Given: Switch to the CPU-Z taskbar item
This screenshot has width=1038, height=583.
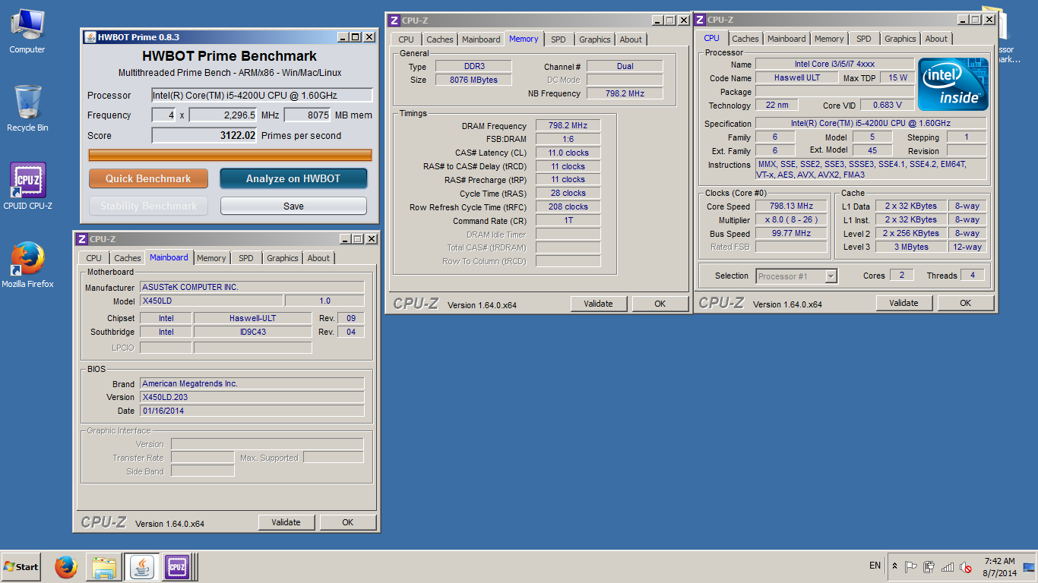Looking at the screenshot, I should pyautogui.click(x=178, y=566).
